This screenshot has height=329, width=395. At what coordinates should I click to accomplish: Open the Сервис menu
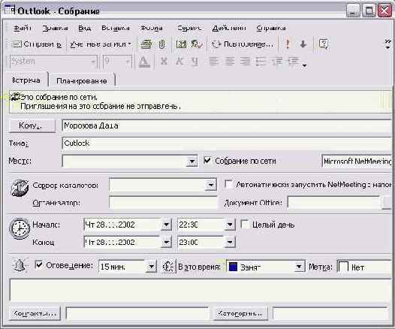(x=189, y=28)
